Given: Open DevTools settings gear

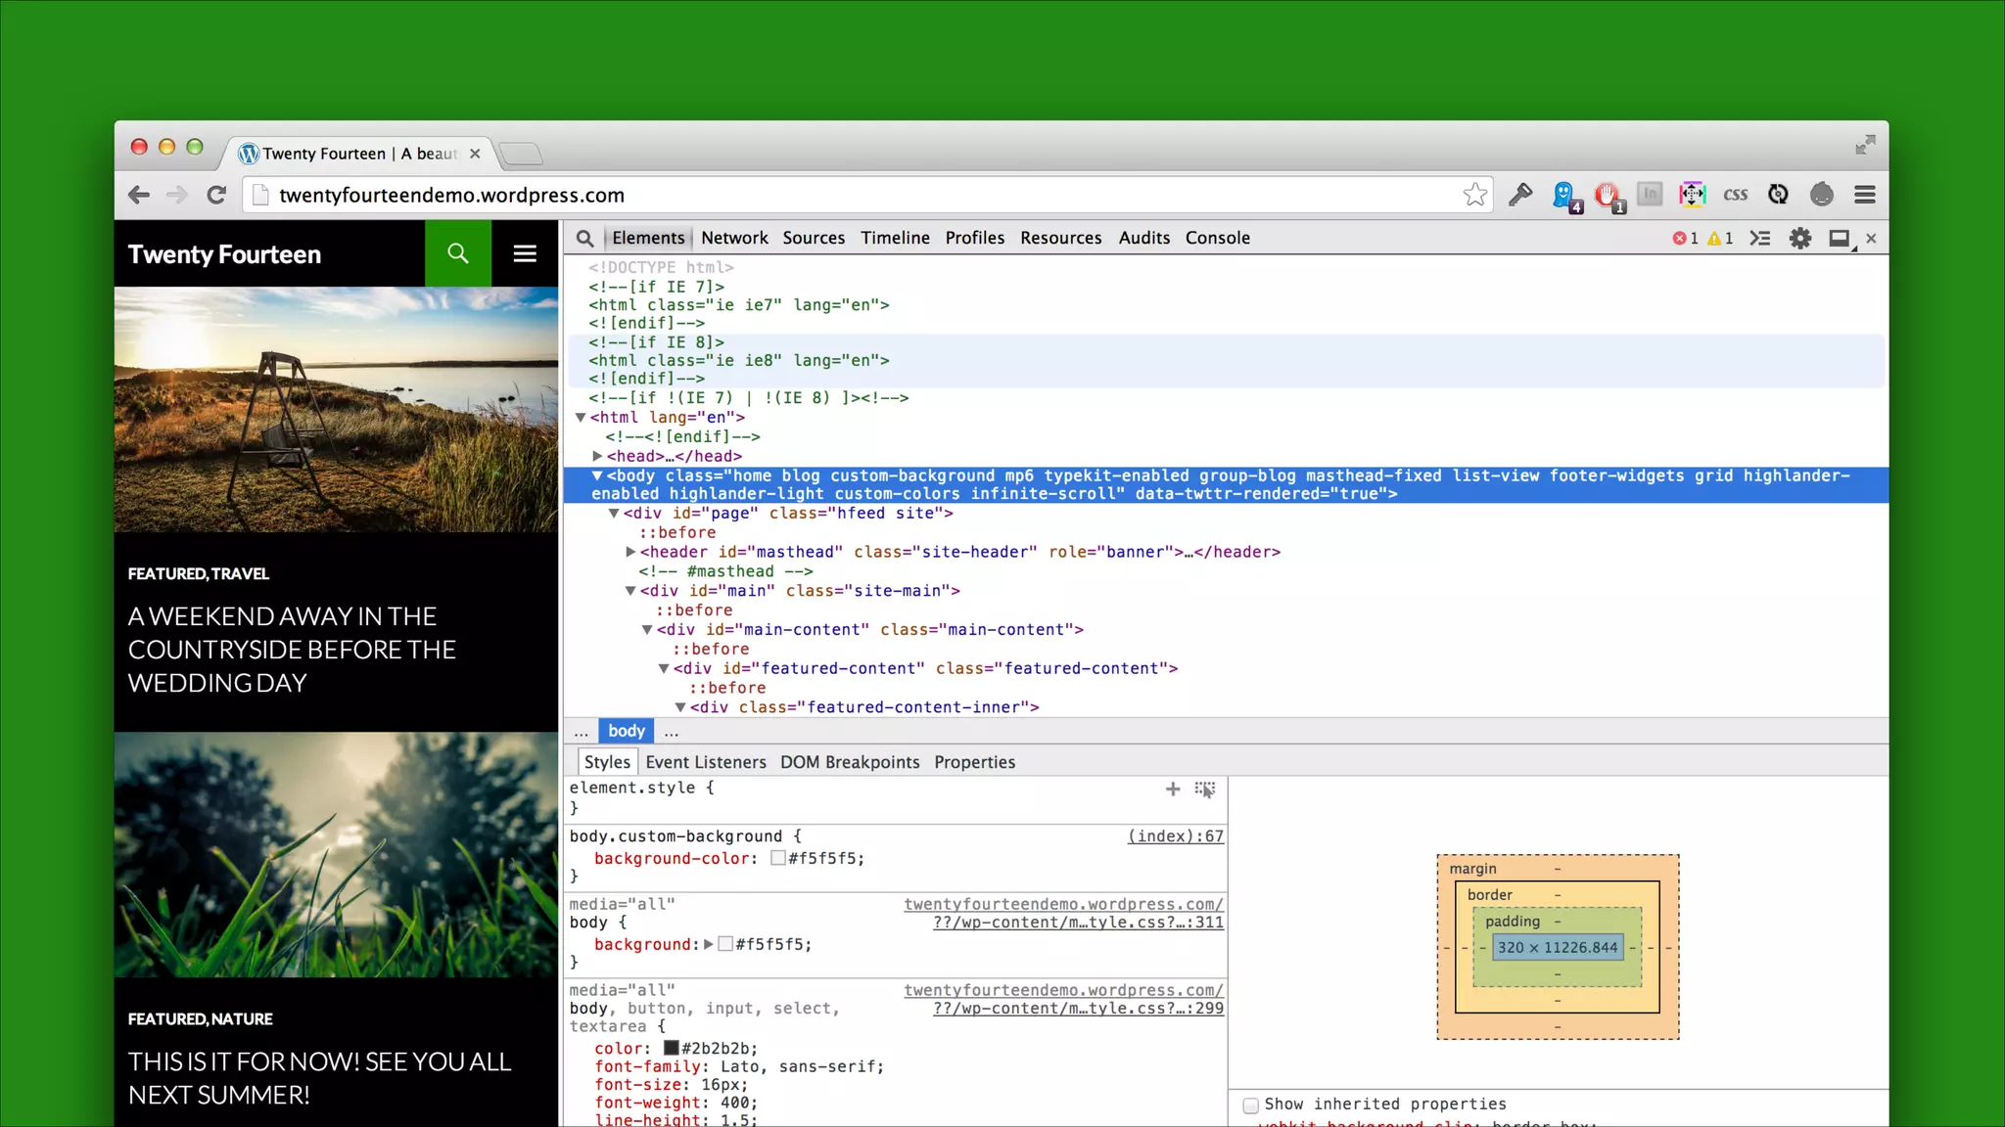Looking at the screenshot, I should pyautogui.click(x=1799, y=238).
